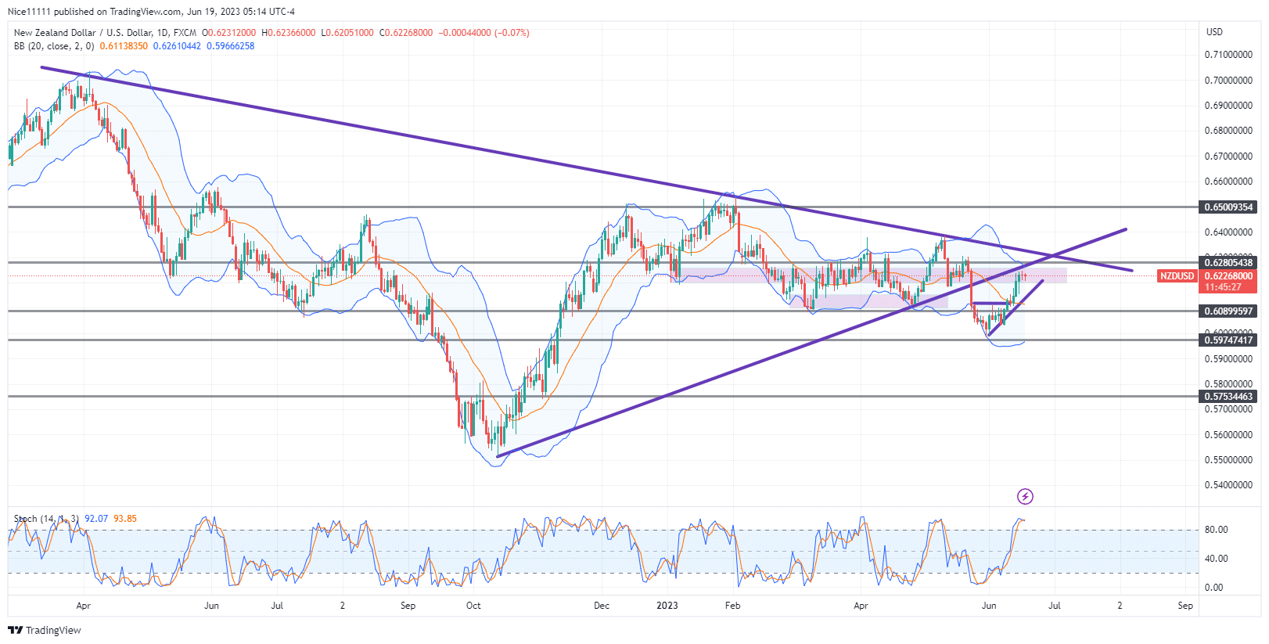This screenshot has width=1269, height=644.
Task: Select the 0.59747417 price level label
Action: (x=1228, y=340)
